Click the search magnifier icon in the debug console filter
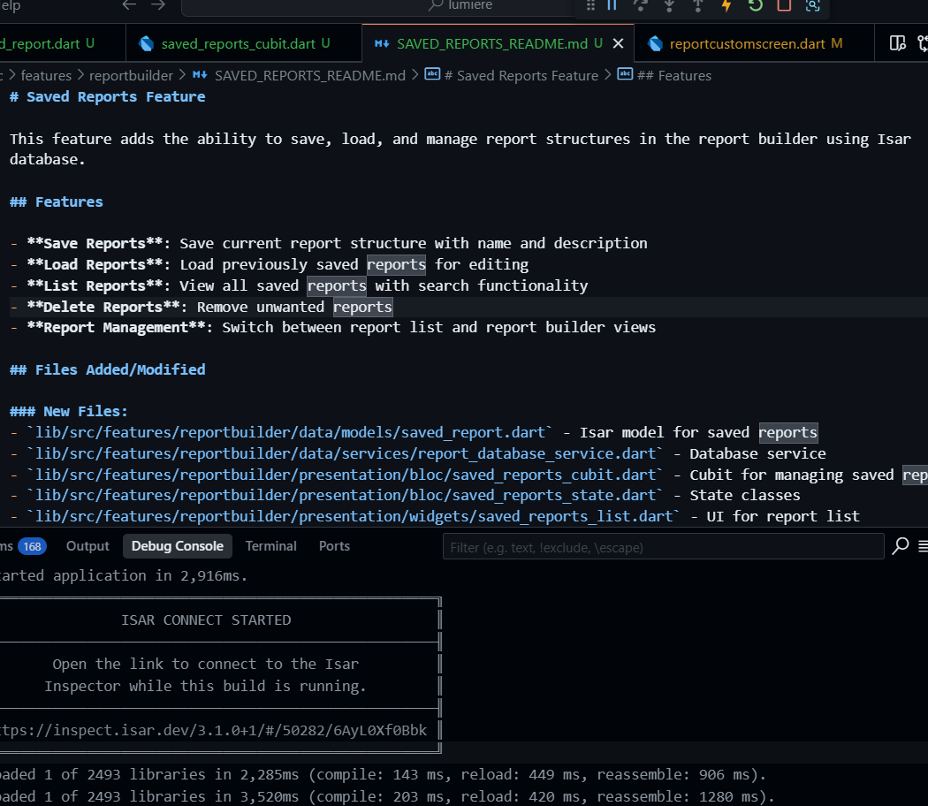The image size is (928, 806). [901, 545]
